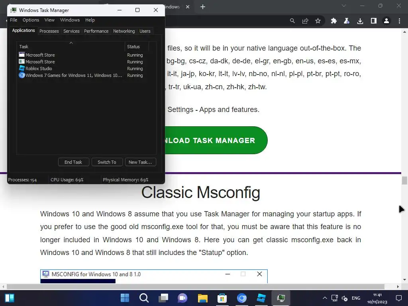Viewport: 408px width, 306px height.
Task: Click the ENG language indicator
Action: click(356, 298)
